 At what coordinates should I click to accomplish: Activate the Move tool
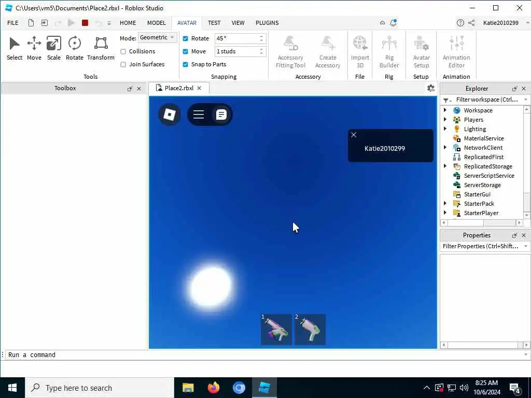pyautogui.click(x=34, y=48)
